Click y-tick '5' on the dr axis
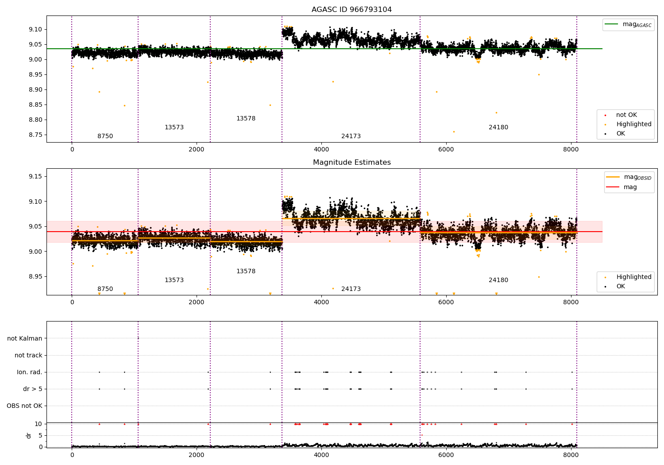 pos(40,435)
